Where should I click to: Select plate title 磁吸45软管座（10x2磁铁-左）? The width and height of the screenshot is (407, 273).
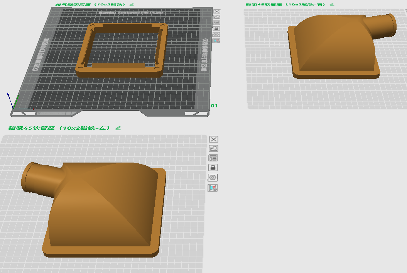click(x=59, y=128)
